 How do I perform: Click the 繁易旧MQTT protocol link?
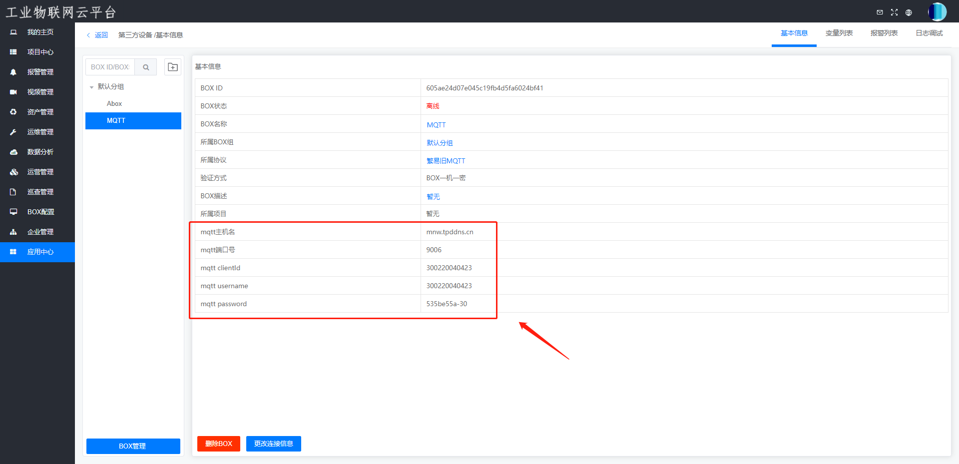pos(446,161)
